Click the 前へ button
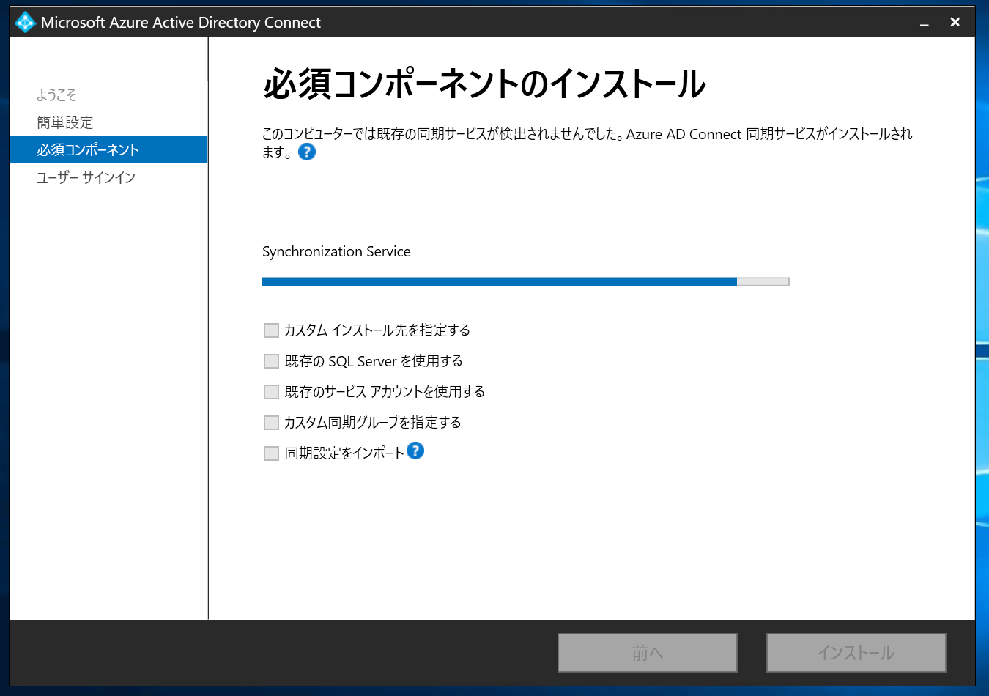Viewport: 989px width, 696px height. coord(648,653)
